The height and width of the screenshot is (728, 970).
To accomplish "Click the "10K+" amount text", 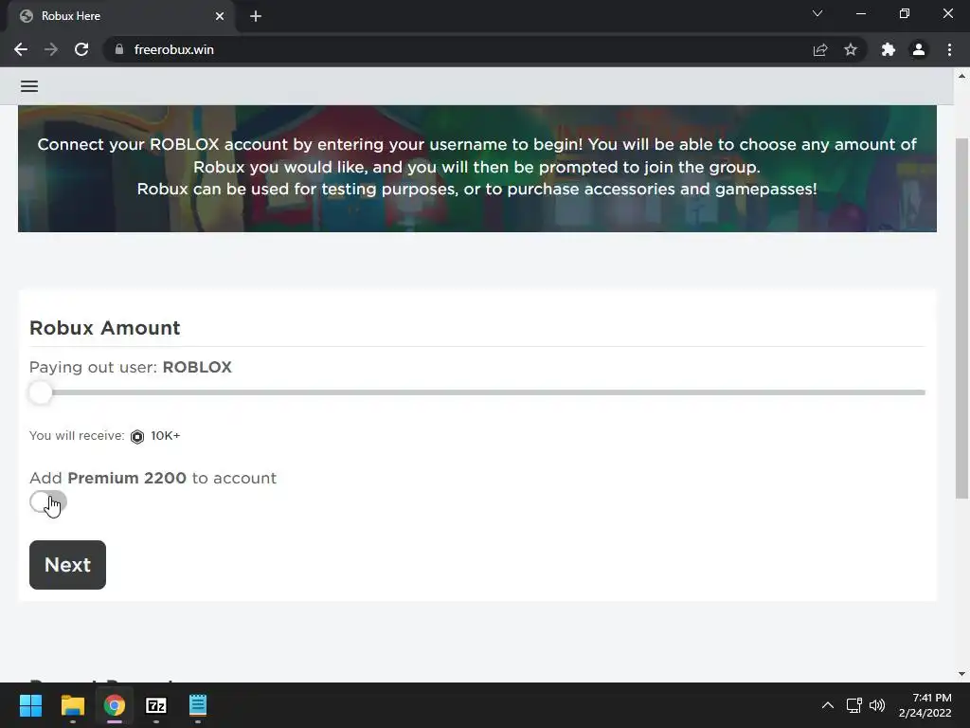I will pos(165,436).
